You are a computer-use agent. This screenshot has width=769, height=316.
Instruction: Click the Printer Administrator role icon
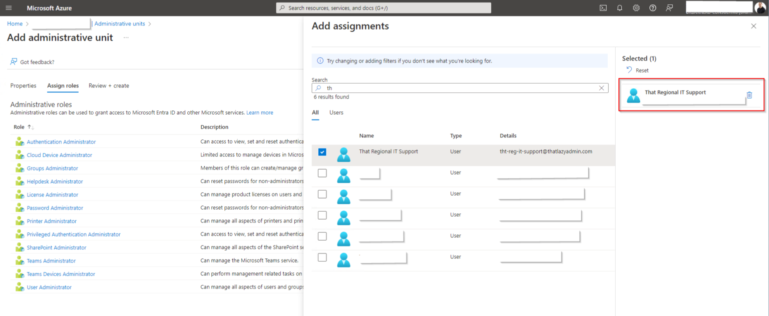tap(20, 221)
